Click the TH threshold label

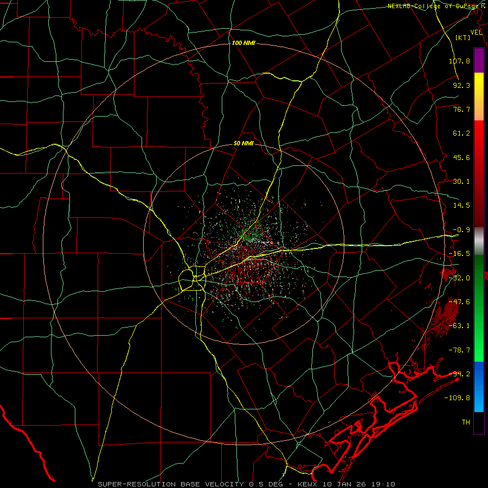click(x=466, y=422)
